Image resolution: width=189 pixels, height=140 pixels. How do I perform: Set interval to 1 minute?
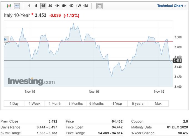click(29, 6)
